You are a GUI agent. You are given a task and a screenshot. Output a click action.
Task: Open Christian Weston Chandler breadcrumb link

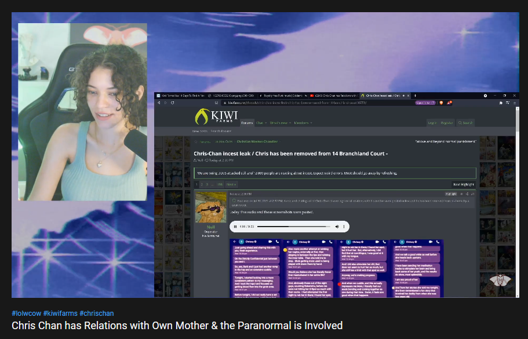click(257, 142)
